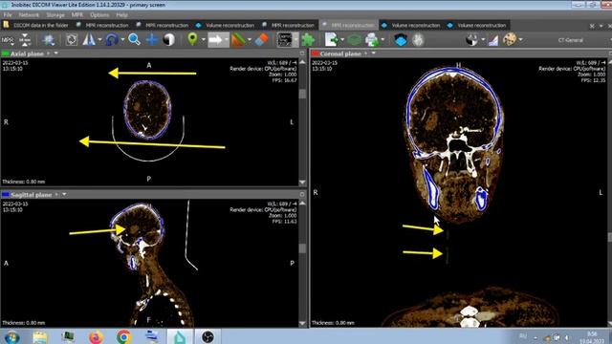Open dropdown beside the export icon

tap(342, 40)
